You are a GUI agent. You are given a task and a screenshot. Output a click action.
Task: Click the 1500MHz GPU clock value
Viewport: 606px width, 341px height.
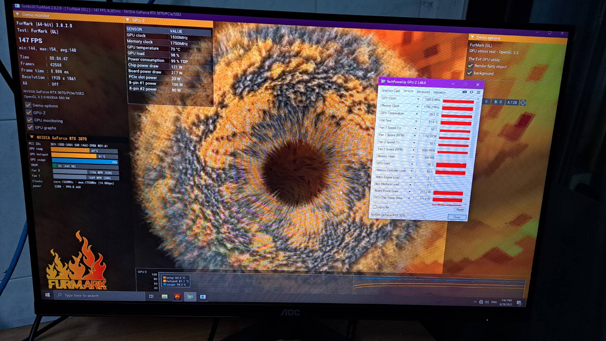pyautogui.click(x=179, y=37)
